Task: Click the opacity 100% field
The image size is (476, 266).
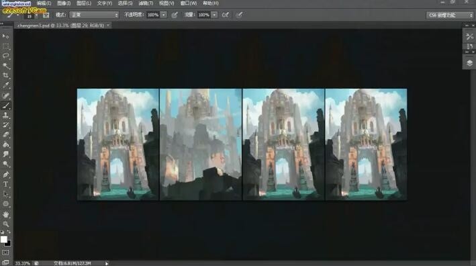Action: click(153, 15)
